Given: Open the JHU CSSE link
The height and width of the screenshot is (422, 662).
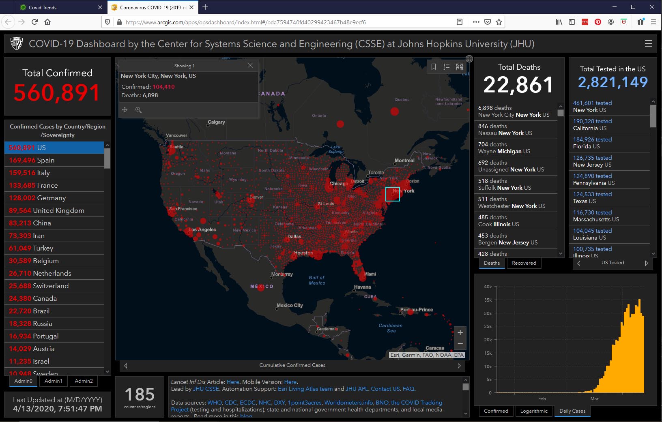Looking at the screenshot, I should pos(206,389).
